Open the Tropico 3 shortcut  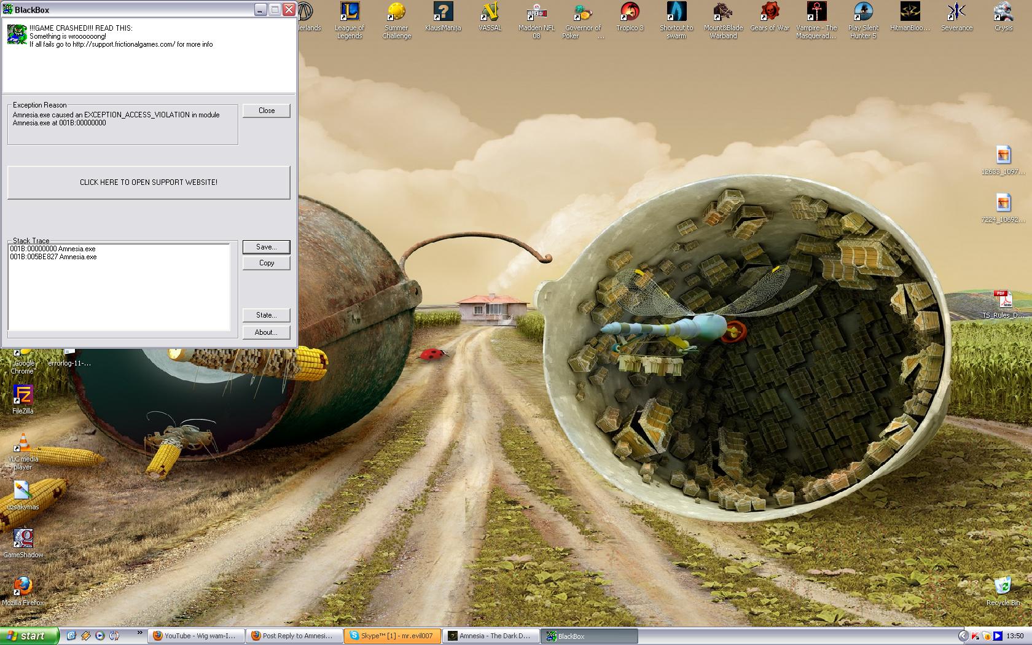point(630,12)
